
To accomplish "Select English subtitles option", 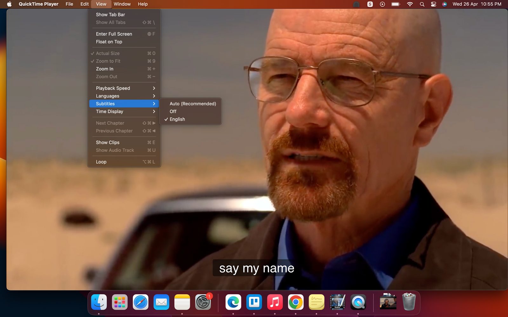I will tap(190, 119).
